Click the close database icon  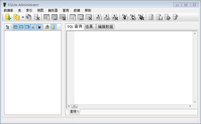pos(37,17)
